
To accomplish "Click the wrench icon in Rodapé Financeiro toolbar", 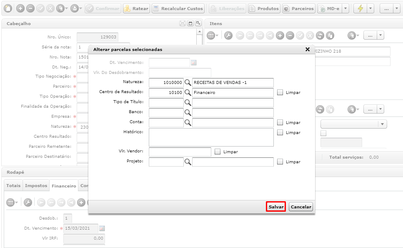I will pyautogui.click(x=28, y=202).
